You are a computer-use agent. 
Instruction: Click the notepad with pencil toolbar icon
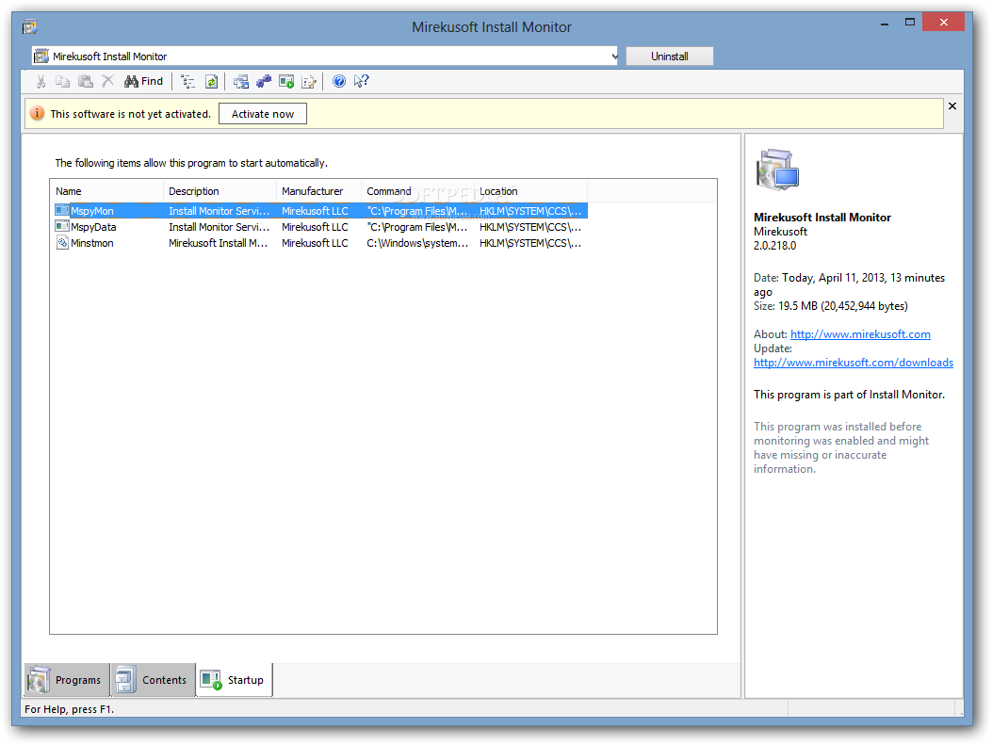(x=309, y=82)
